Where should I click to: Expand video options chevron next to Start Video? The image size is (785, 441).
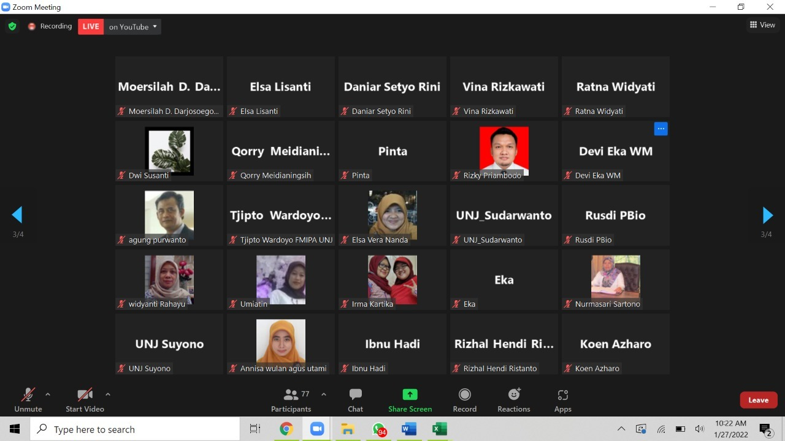tap(108, 394)
